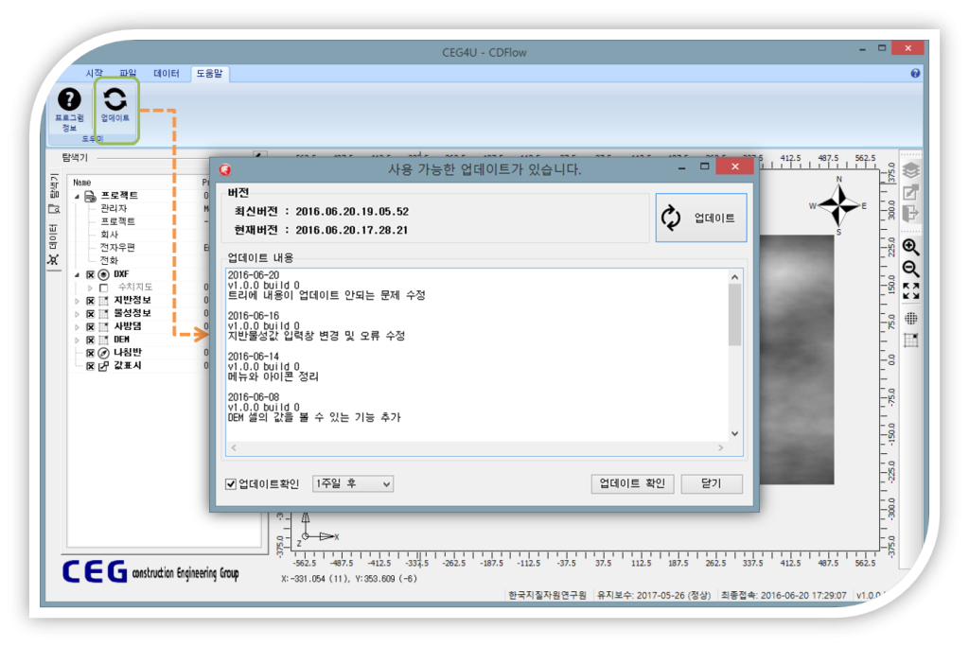Expand the DEM tree node
Image resolution: width=969 pixels, height=647 pixels.
(78, 340)
